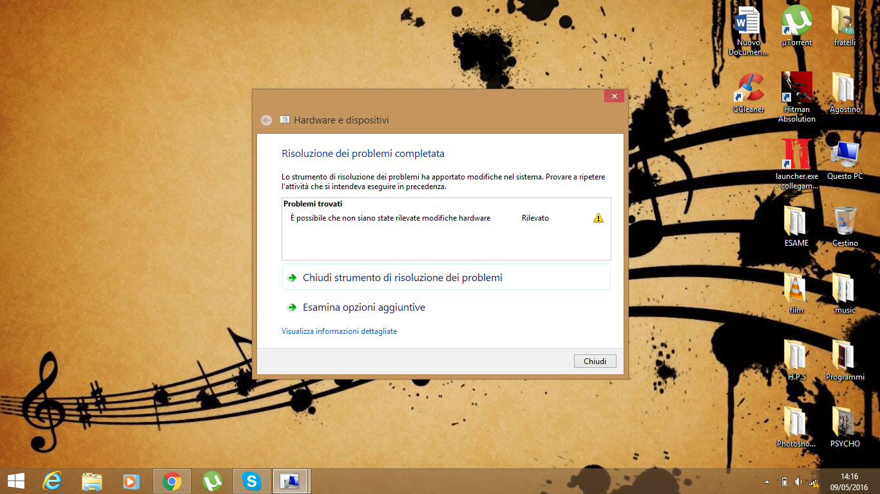
Task: Open the Cestino recycle bin
Action: click(x=845, y=224)
